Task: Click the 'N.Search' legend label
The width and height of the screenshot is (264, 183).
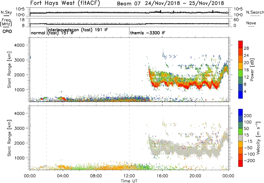Action: [x=255, y=12]
